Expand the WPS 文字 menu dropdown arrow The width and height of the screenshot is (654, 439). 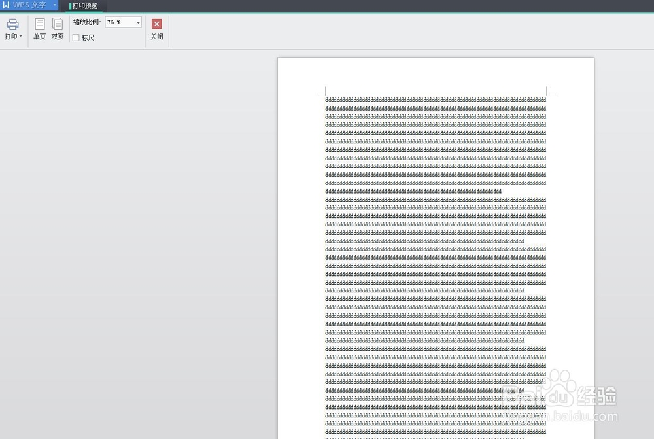55,5
